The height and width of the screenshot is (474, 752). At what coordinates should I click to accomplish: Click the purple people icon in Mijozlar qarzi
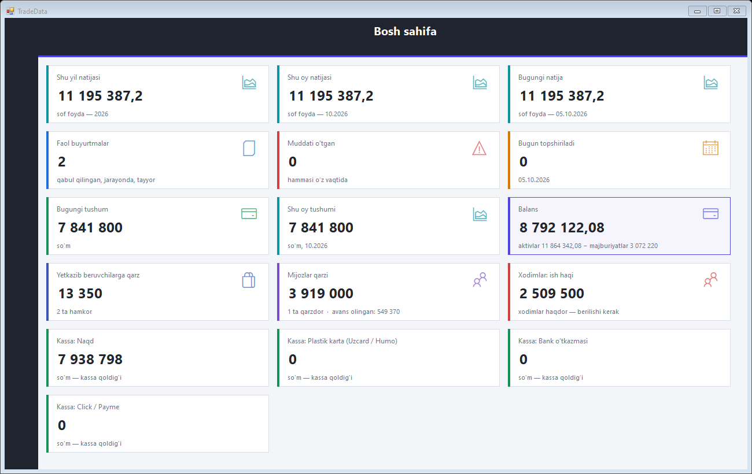pos(480,280)
